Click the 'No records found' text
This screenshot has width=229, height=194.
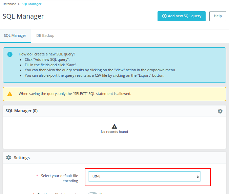coord(114,132)
